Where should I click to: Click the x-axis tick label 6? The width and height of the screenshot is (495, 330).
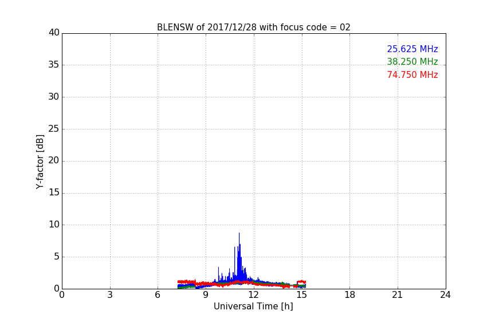tap(158, 295)
